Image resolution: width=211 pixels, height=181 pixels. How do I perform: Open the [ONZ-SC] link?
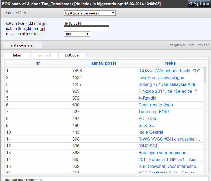tap(148, 146)
